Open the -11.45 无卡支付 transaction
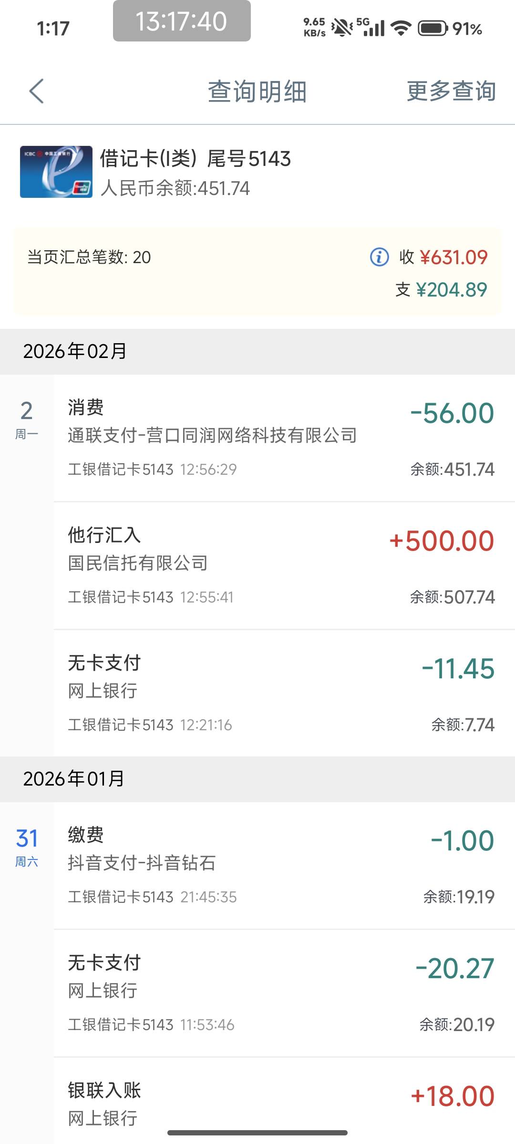The image size is (515, 1144). 281,693
